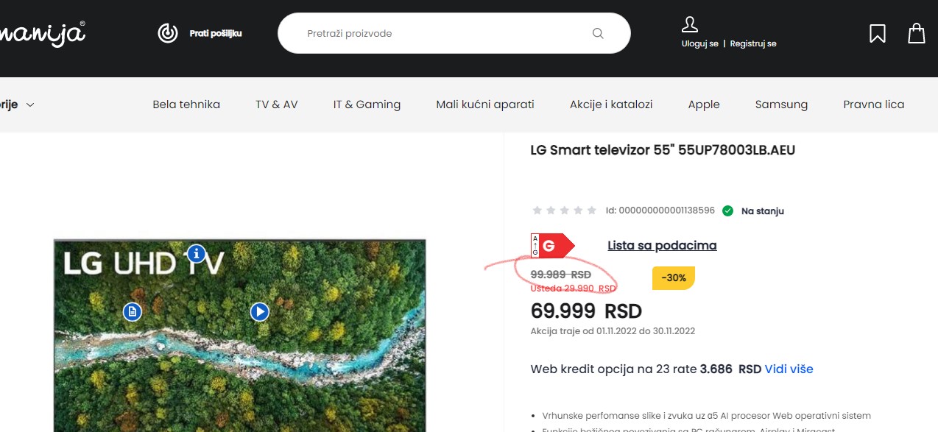Click the Akcija traje od promotion dates
Image resolution: width=938 pixels, height=432 pixels.
pyautogui.click(x=613, y=331)
